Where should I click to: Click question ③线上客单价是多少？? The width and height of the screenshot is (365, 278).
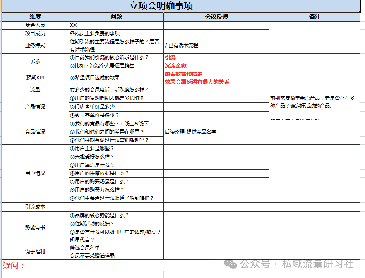[116, 115]
